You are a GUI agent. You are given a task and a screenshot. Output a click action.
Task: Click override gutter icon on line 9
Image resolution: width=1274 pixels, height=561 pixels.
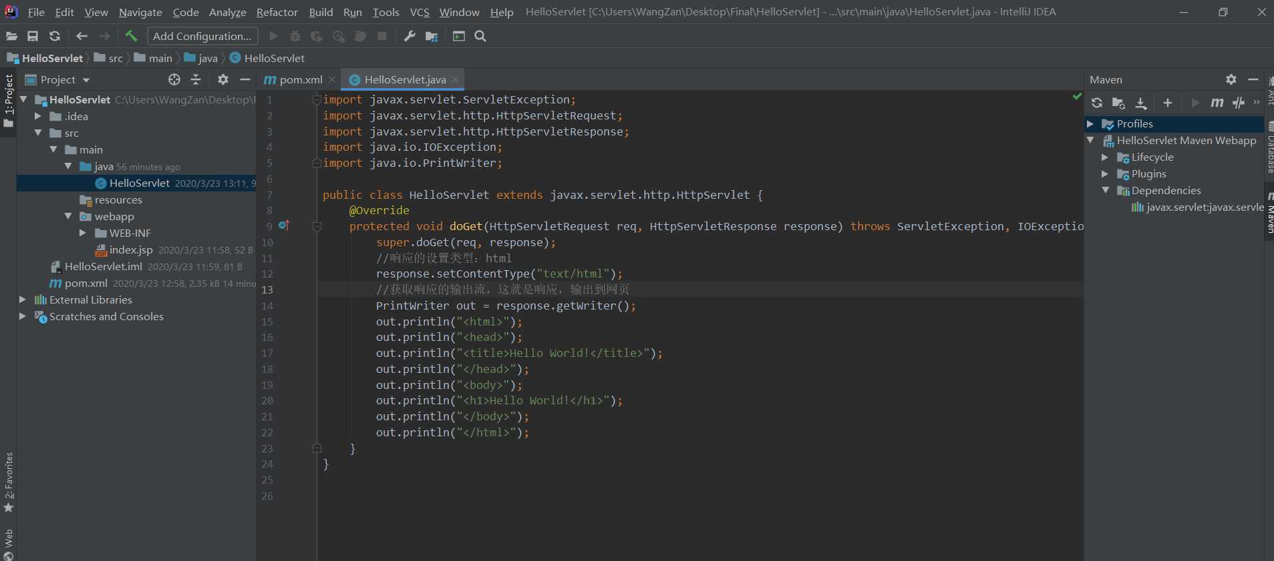(284, 225)
